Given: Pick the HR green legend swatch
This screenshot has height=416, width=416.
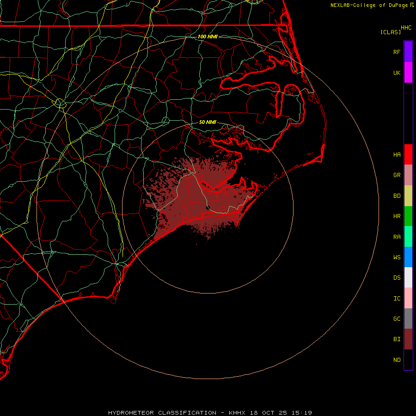Looking at the screenshot, I should 408,216.
